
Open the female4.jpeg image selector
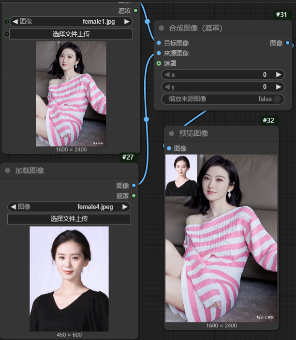coord(69,207)
